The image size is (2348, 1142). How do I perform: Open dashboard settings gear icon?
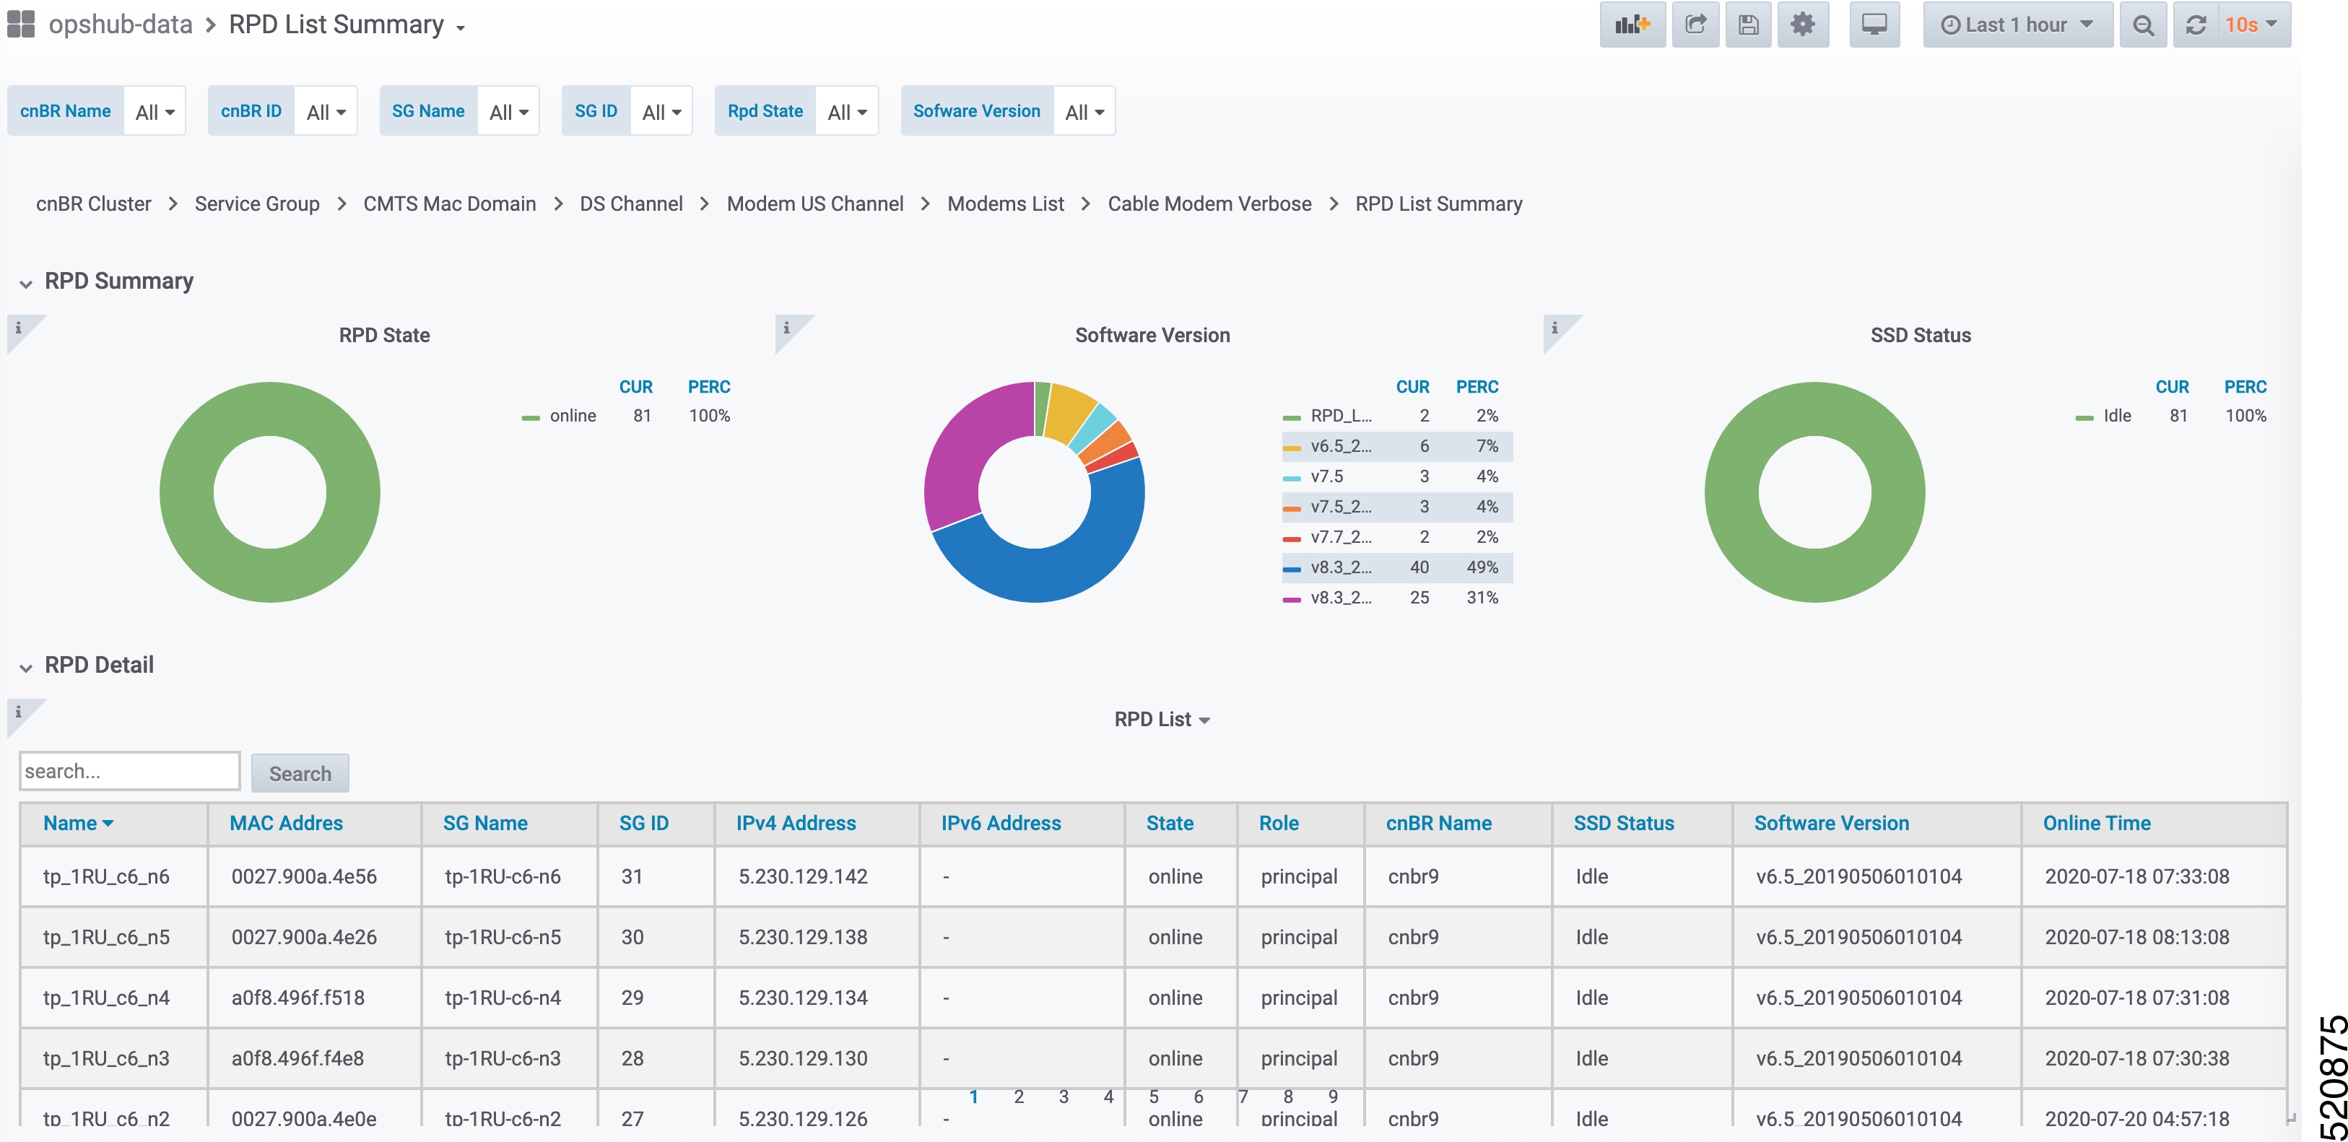1802,25
